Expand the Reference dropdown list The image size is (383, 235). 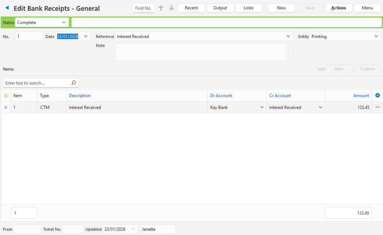[x=288, y=37]
